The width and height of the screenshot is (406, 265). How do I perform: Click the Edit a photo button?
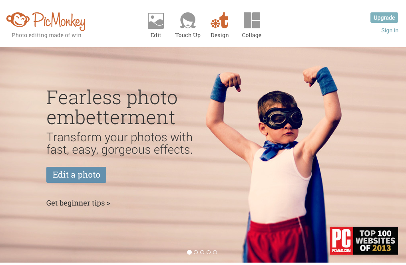click(76, 175)
